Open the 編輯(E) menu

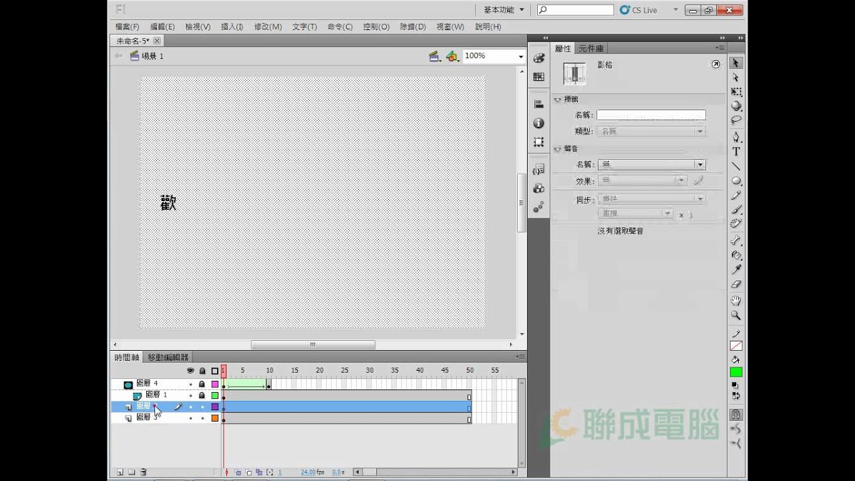pos(162,27)
